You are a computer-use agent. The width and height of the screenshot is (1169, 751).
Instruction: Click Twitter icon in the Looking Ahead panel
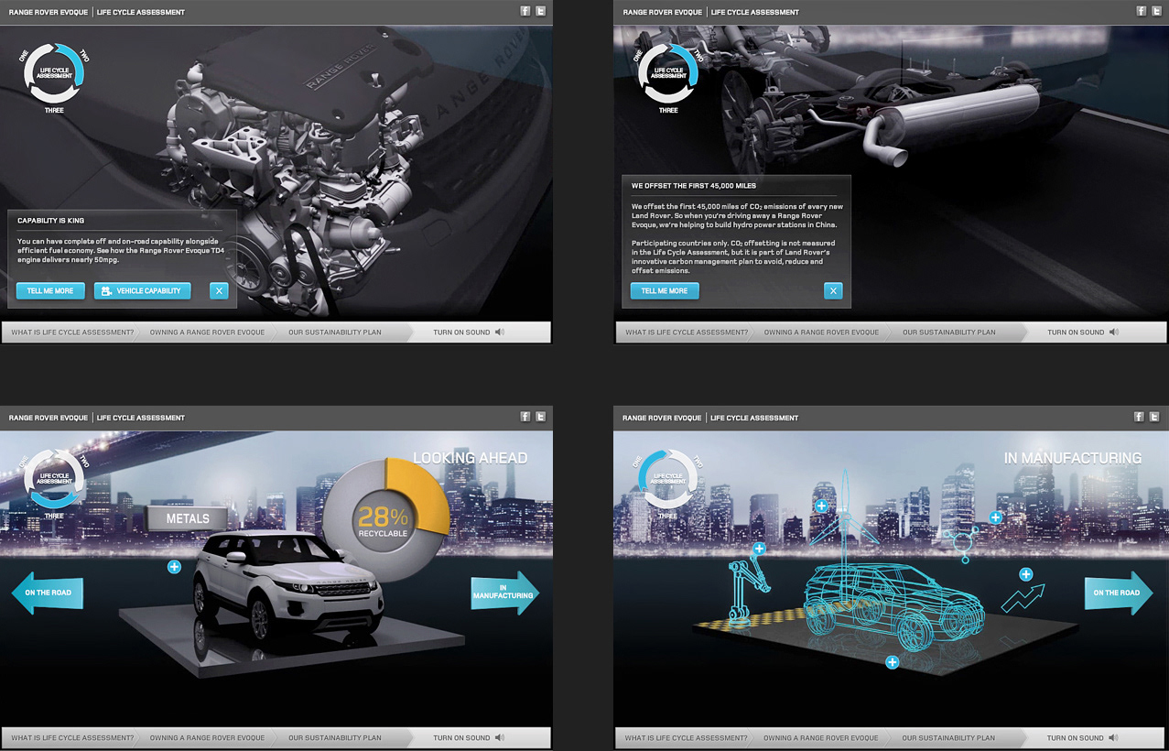pos(541,417)
